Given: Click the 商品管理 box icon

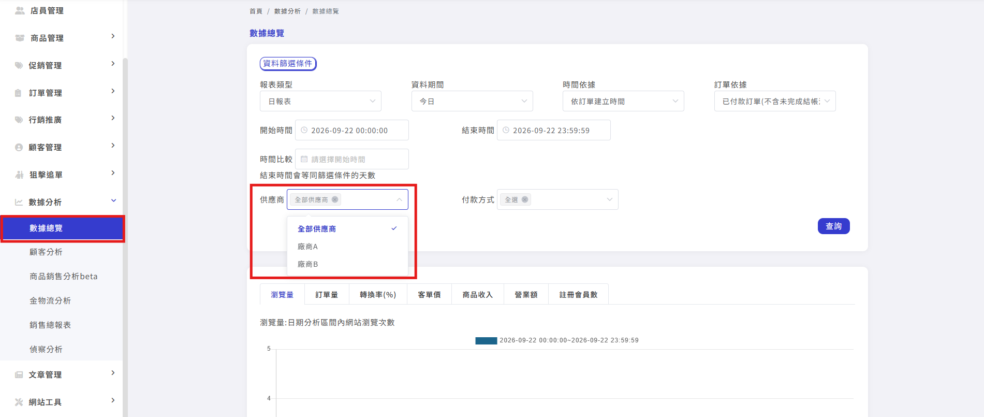Looking at the screenshot, I should click(20, 38).
